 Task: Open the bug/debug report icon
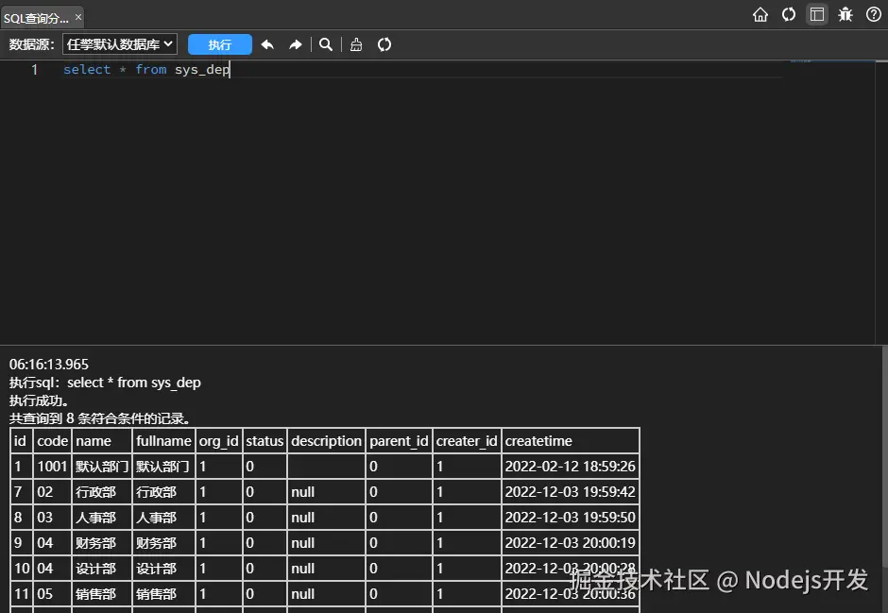coord(845,14)
